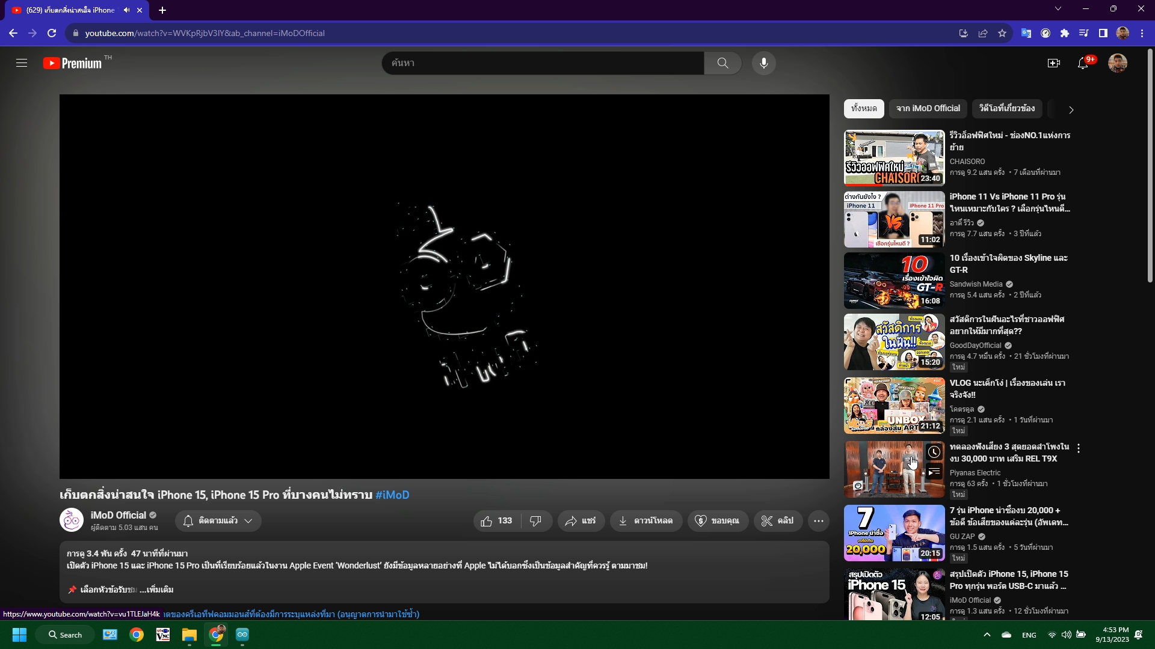
Task: Open the subscribed notification dropdown
Action: [218, 521]
